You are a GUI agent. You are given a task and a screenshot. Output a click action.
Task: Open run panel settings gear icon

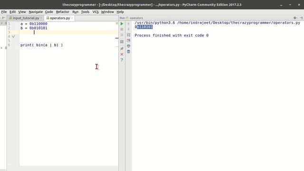coord(295,18)
